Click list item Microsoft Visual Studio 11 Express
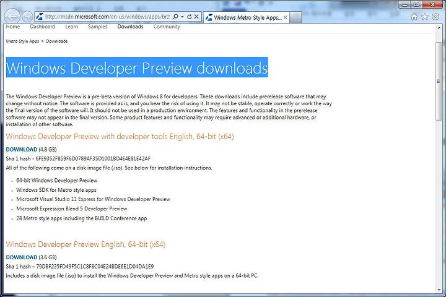Screen dimensions: 446x297 pyautogui.click(x=94, y=199)
